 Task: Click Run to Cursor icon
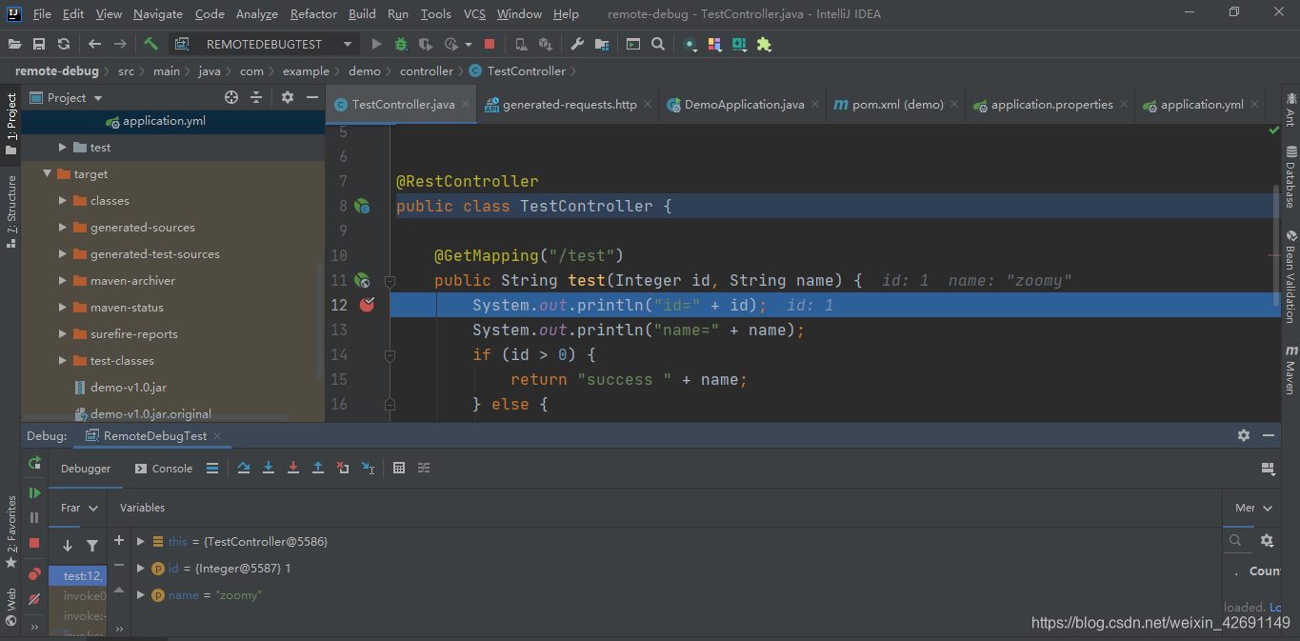pyautogui.click(x=368, y=468)
